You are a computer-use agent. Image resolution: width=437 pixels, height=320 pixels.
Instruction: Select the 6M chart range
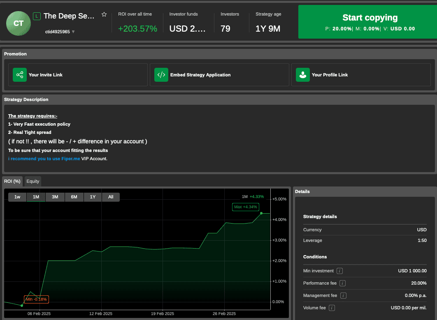74,197
